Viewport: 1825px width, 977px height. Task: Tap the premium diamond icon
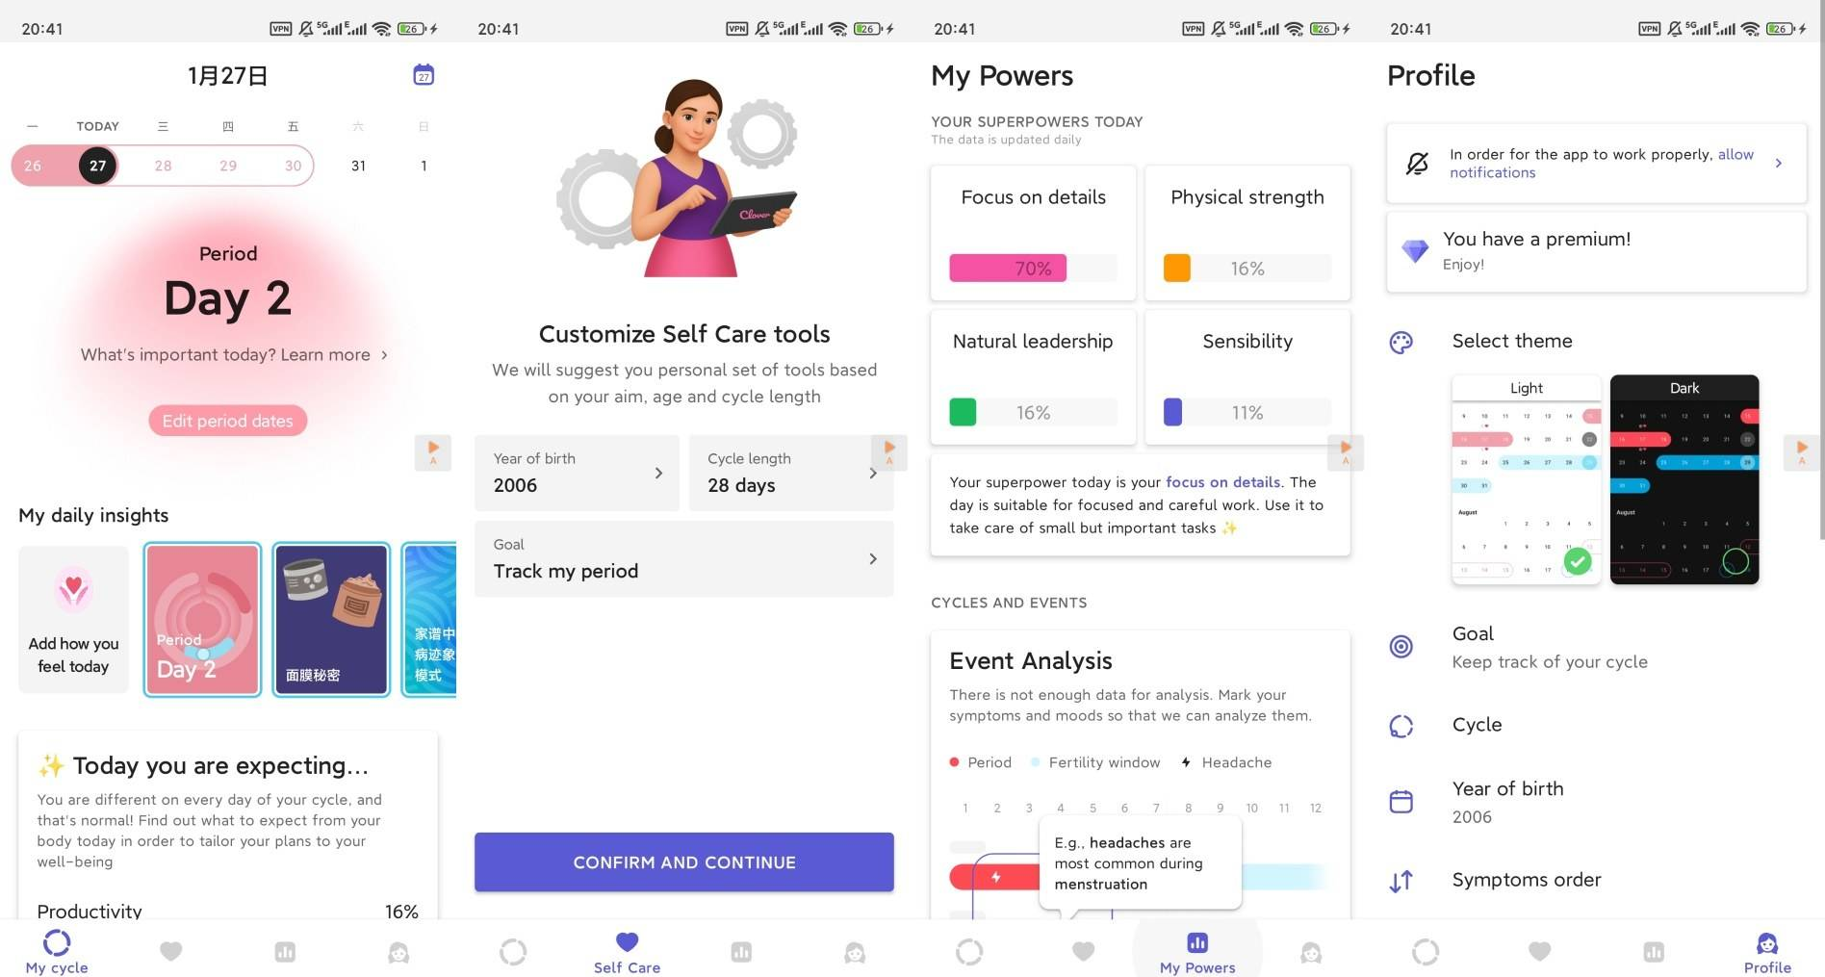[x=1415, y=251]
